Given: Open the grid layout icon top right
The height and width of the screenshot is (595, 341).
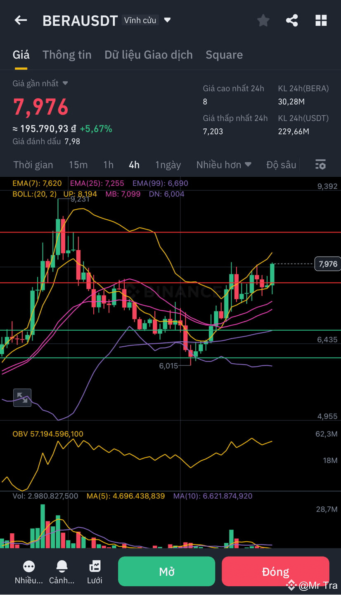Looking at the screenshot, I should (x=321, y=20).
